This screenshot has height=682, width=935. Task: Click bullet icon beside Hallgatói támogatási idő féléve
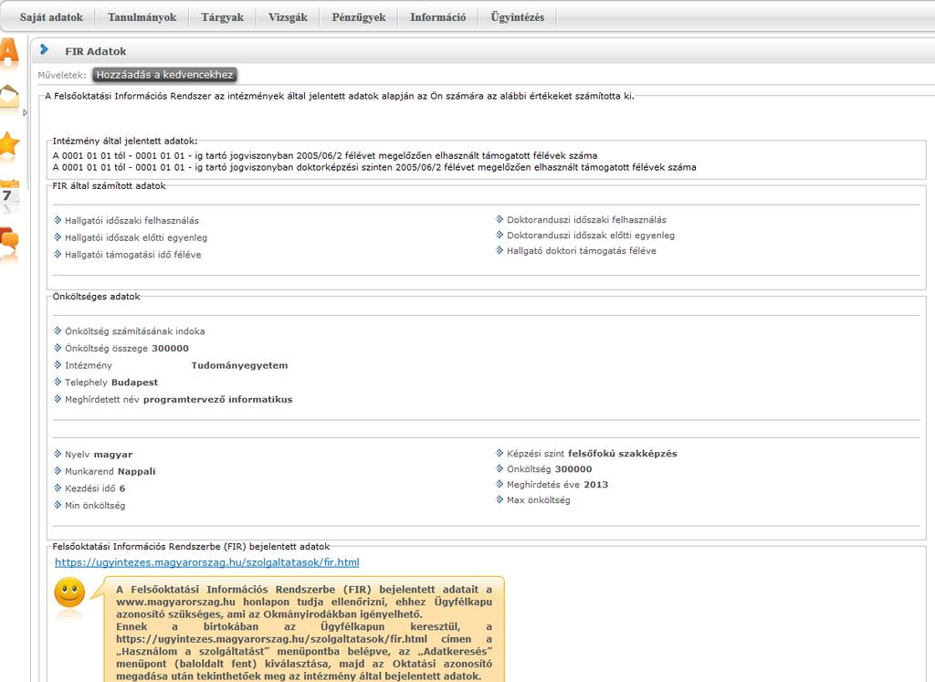pos(58,254)
